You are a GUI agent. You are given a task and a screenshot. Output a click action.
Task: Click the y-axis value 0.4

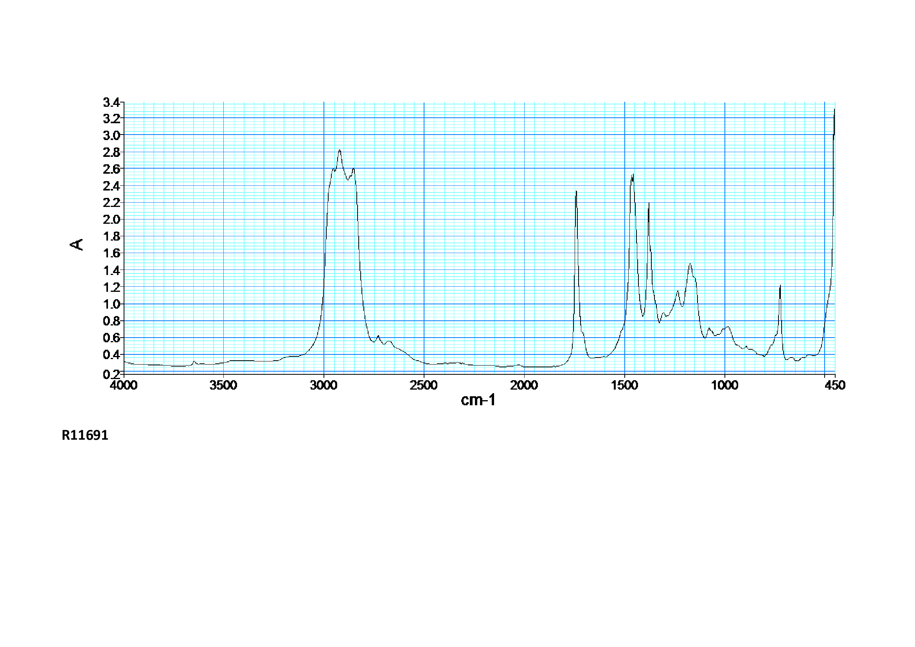[x=111, y=354]
